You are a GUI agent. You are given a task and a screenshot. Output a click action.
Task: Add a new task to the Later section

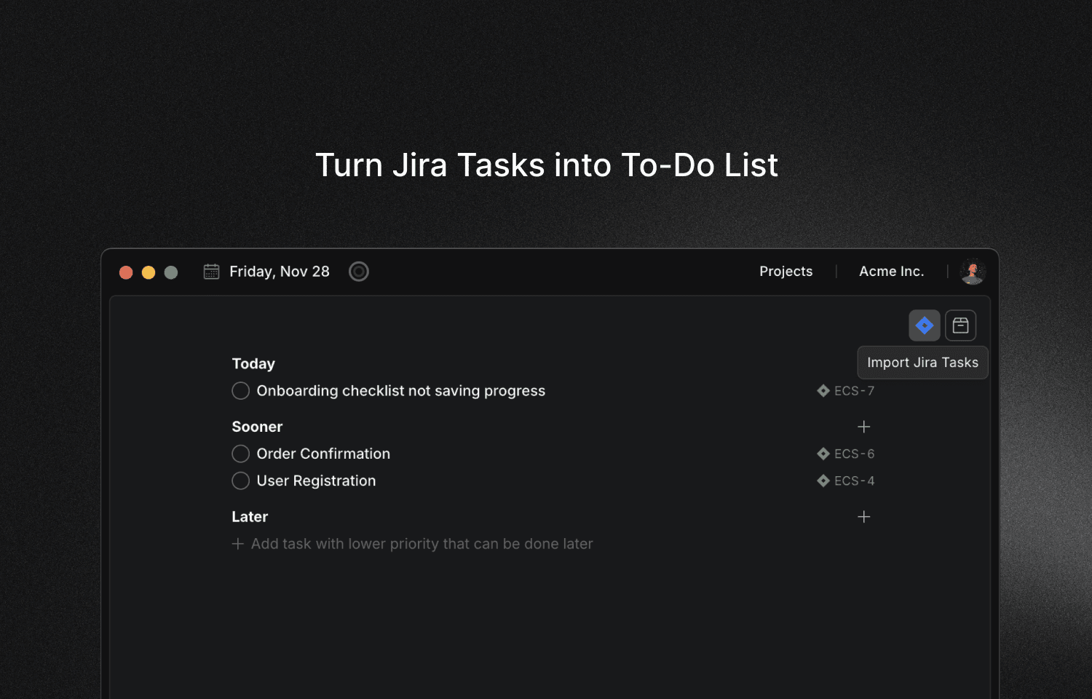pyautogui.click(x=863, y=516)
